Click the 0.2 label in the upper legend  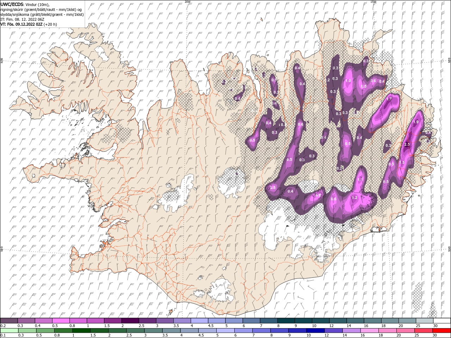pyautogui.click(x=3, y=326)
